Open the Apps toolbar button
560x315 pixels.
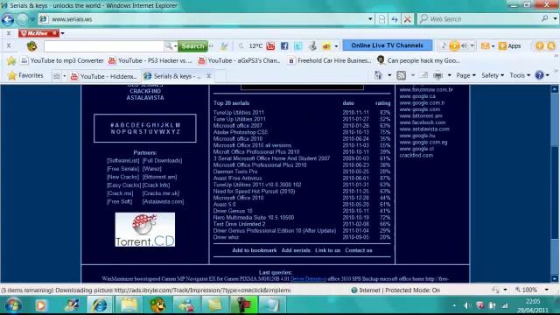(509, 45)
